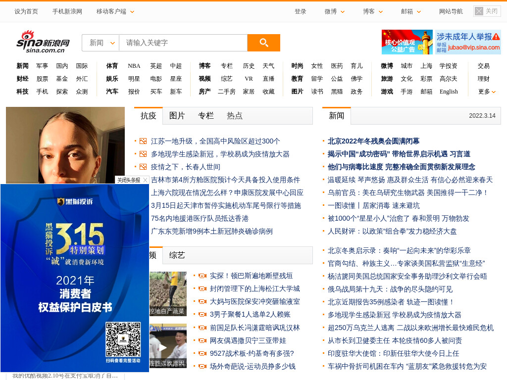Expand the 邮箱 dropdown in top bar
Image resolution: width=507 pixels, height=380 pixels.
419,12
